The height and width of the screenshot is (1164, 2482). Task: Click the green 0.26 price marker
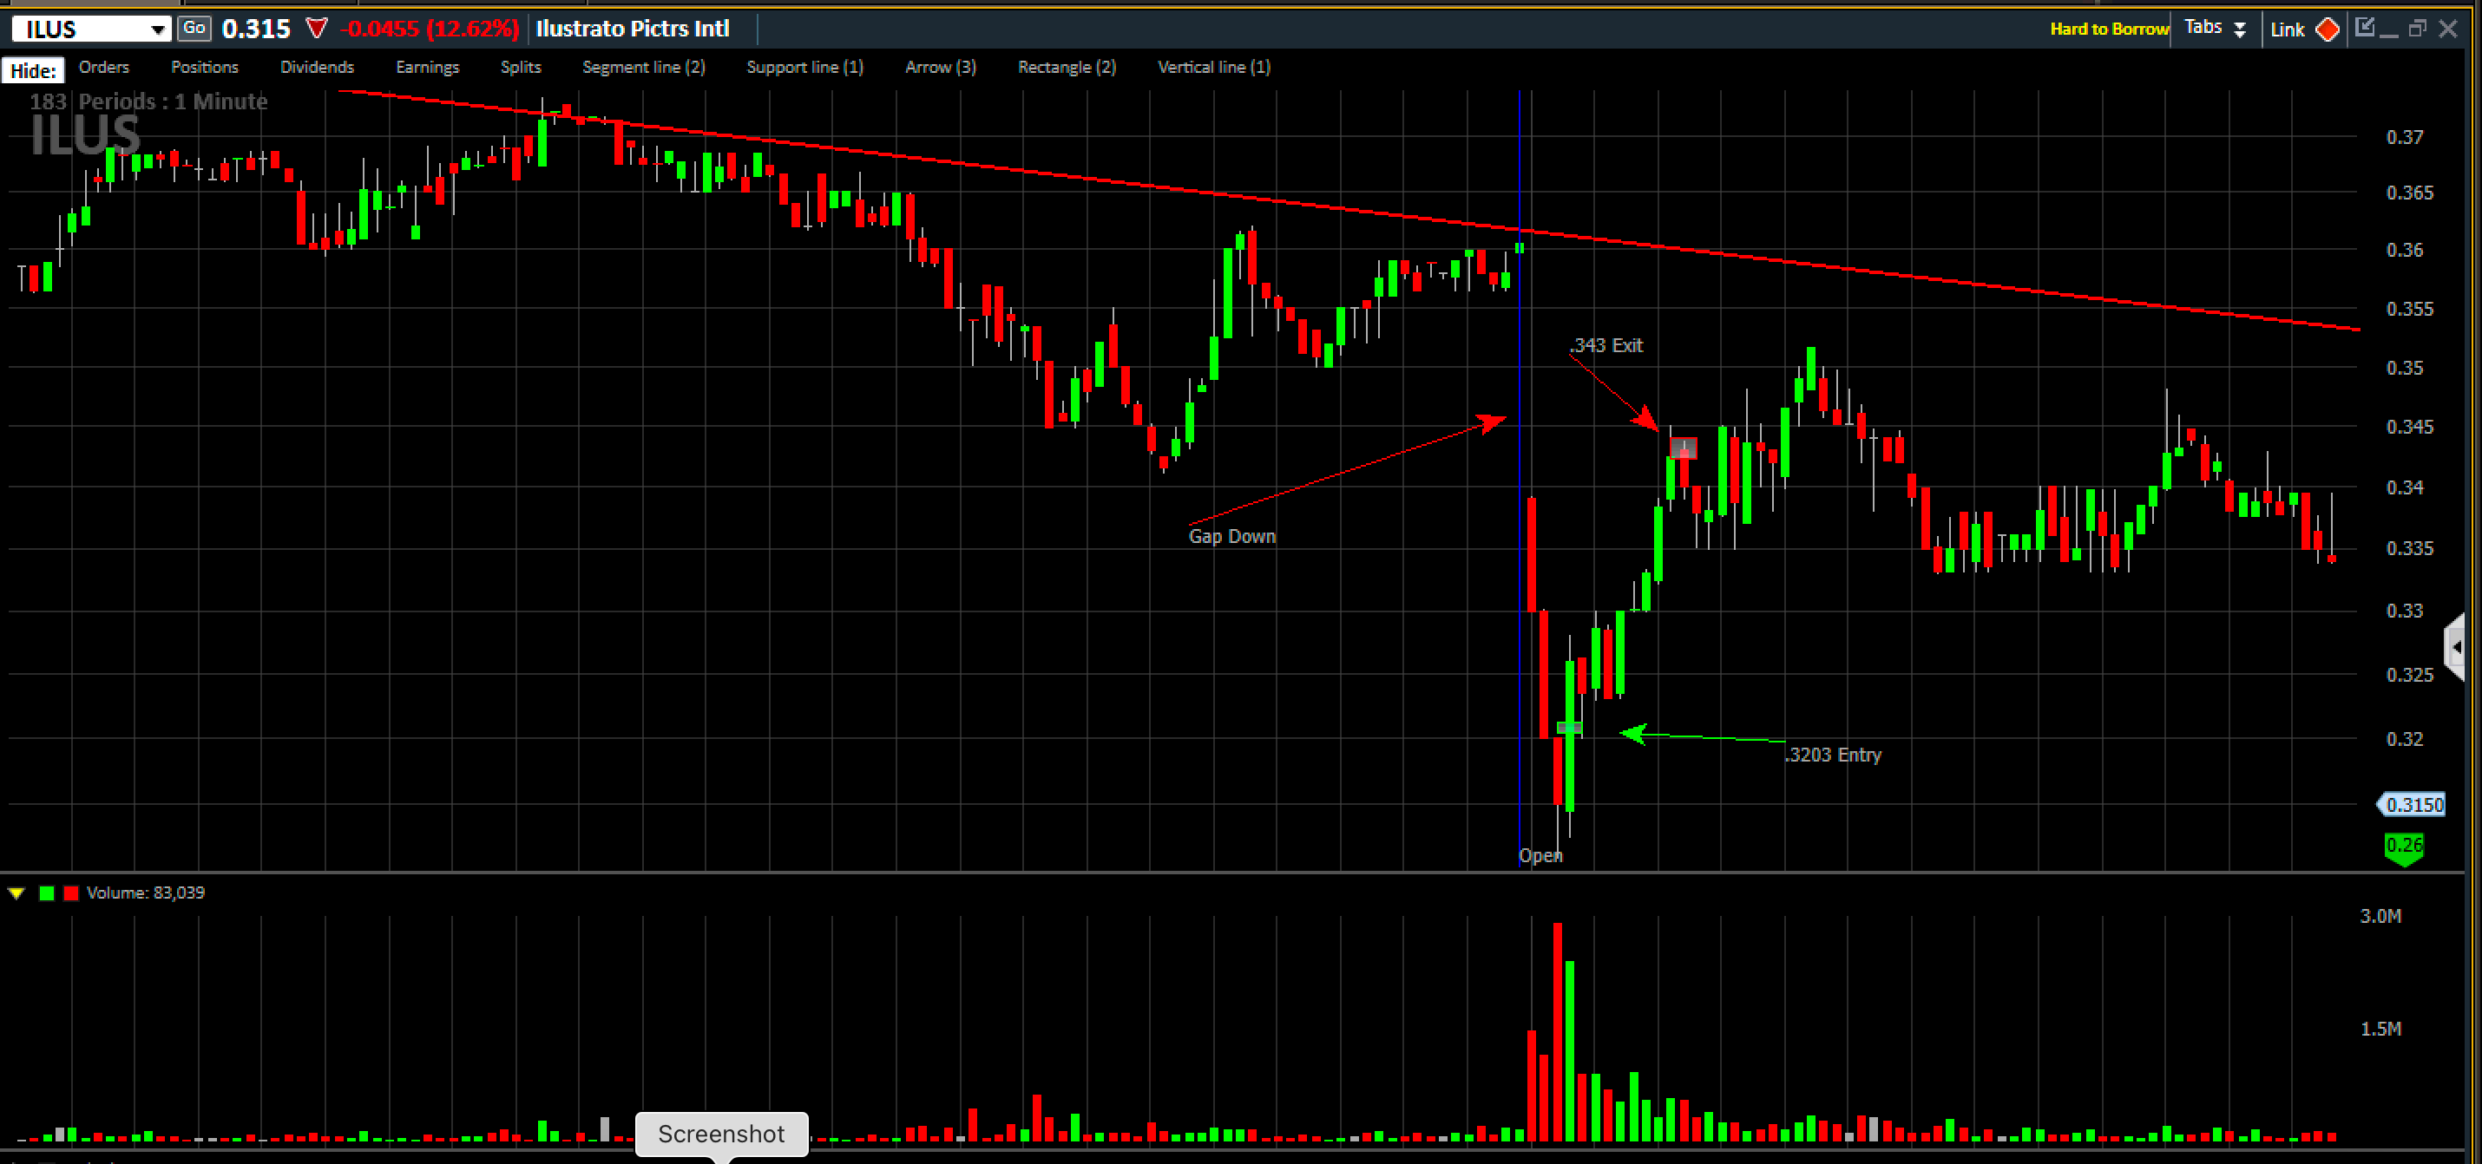(2404, 847)
